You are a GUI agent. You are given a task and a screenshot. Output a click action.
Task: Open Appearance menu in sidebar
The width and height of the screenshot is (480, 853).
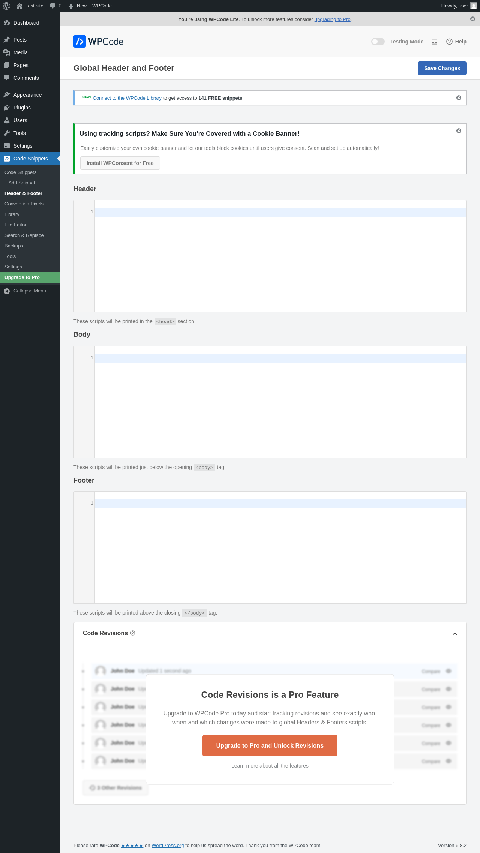(x=30, y=95)
